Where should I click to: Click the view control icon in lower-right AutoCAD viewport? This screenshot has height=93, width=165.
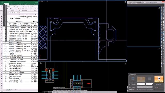coord(159,49)
